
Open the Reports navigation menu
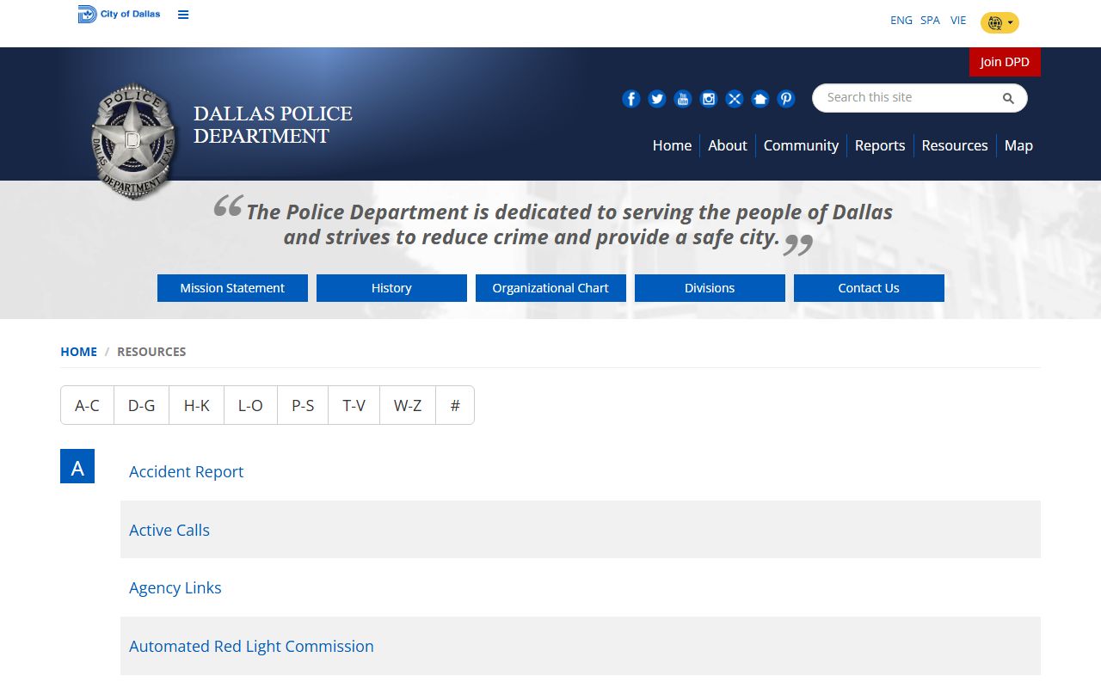tap(880, 145)
